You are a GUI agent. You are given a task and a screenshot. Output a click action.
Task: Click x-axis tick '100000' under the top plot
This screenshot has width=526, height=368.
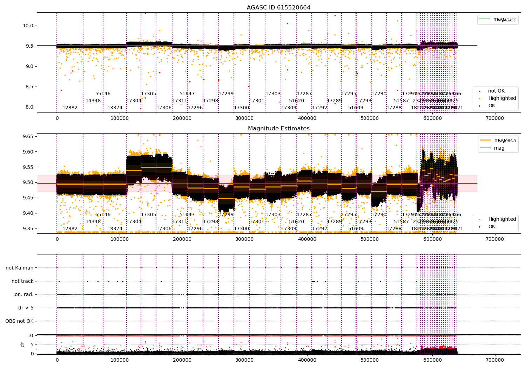(120, 118)
